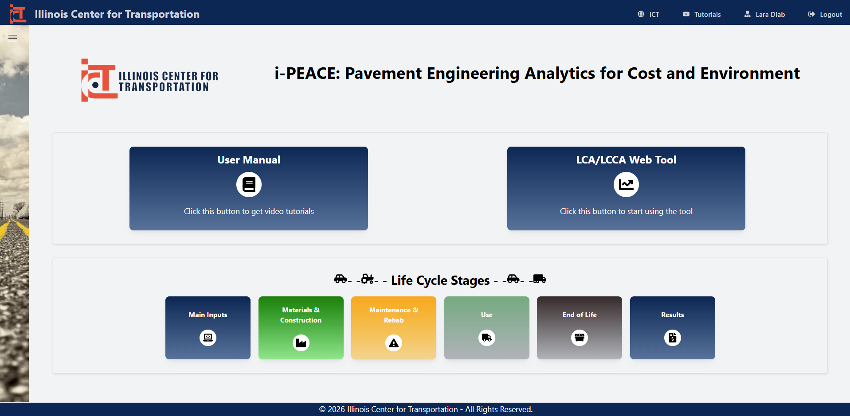Click the Materials & Construction factory icon
The image size is (850, 416).
pos(301,343)
